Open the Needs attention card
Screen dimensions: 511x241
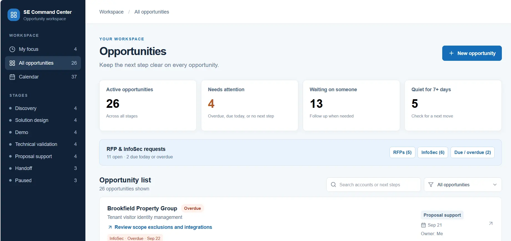tap(250, 105)
